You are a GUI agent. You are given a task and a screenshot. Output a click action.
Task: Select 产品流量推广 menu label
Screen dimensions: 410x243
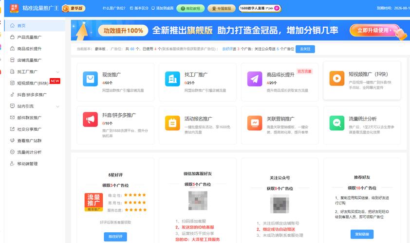click(29, 37)
